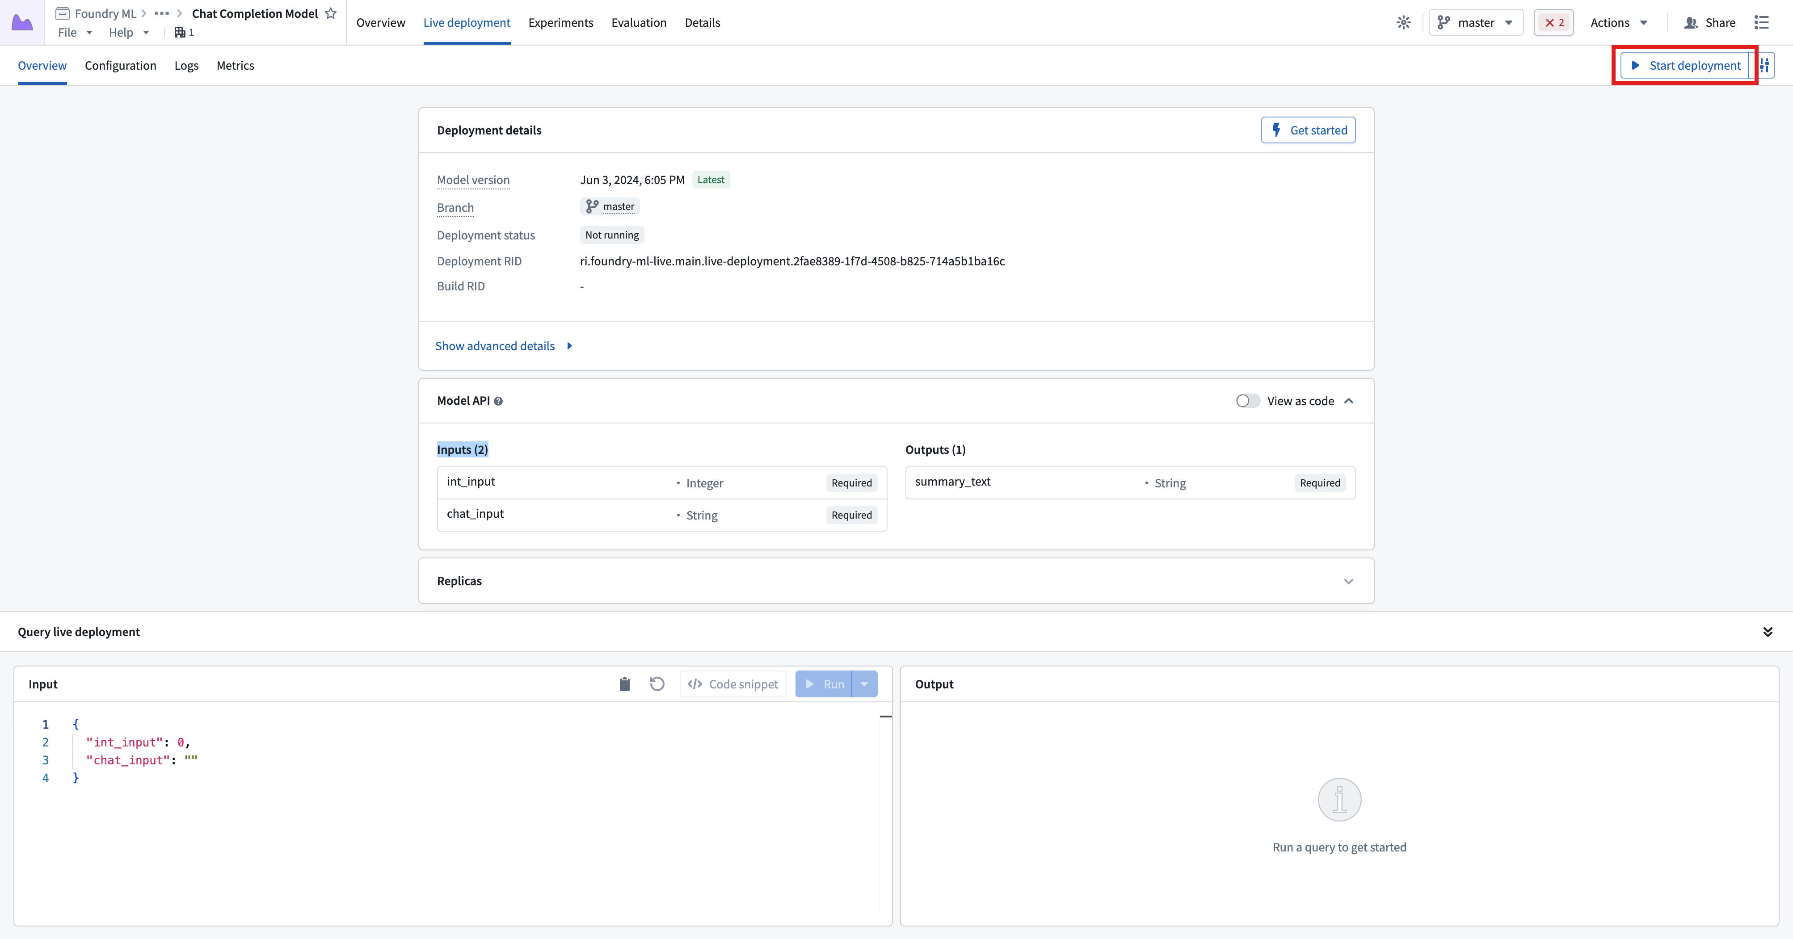
Task: Open the File menu
Action: tap(75, 32)
